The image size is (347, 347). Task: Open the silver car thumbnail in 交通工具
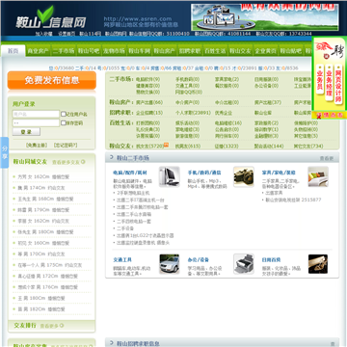[170, 264]
